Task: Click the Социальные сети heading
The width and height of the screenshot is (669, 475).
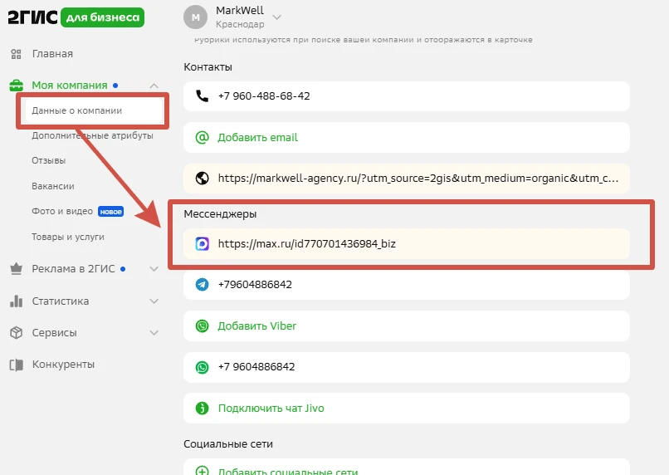Action: tap(228, 444)
